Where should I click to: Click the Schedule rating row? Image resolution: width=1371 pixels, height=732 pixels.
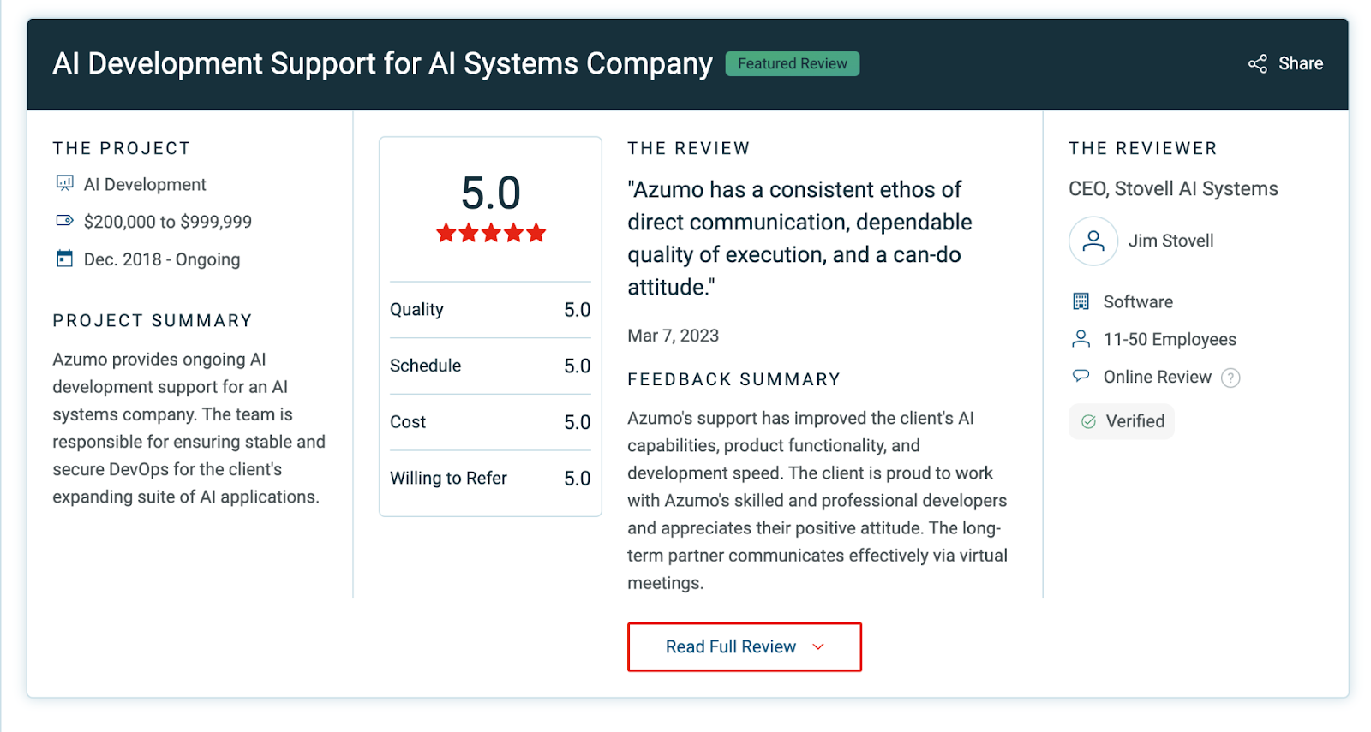(x=490, y=366)
